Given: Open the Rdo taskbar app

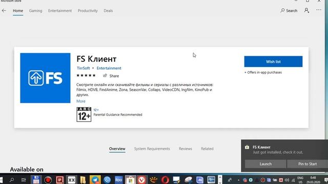Looking at the screenshot, I should click(x=118, y=180).
